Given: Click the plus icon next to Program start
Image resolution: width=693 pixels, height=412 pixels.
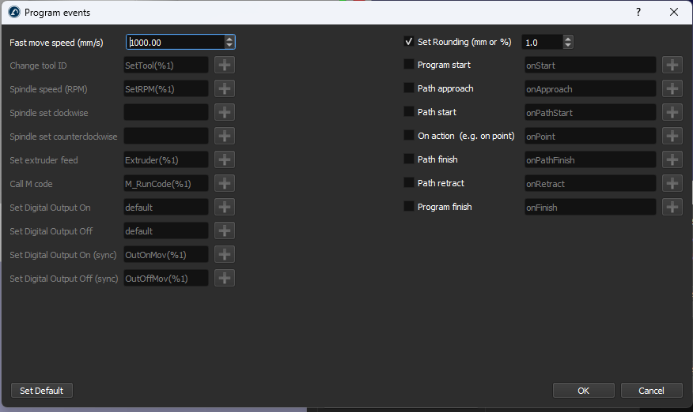Looking at the screenshot, I should point(672,66).
